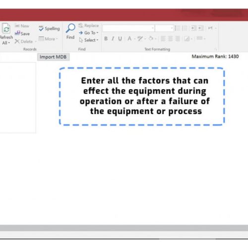Click the Maximum Rank: 1430 label
Image resolution: width=248 pixels, height=248 pixels.
click(215, 57)
